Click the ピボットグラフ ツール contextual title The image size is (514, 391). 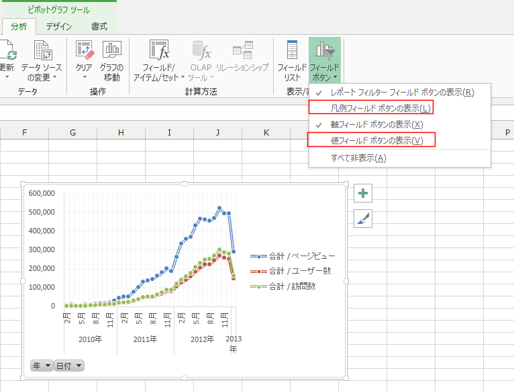tap(58, 10)
